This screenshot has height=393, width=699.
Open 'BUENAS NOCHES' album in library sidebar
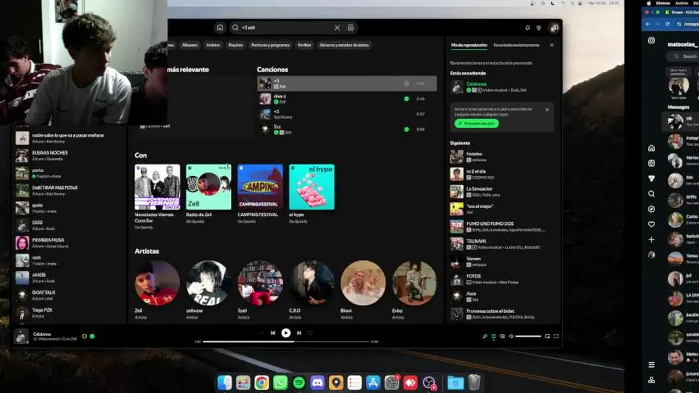pyautogui.click(x=70, y=156)
